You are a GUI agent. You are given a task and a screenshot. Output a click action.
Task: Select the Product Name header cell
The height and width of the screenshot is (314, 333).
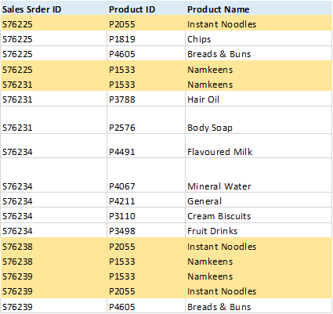click(x=259, y=9)
